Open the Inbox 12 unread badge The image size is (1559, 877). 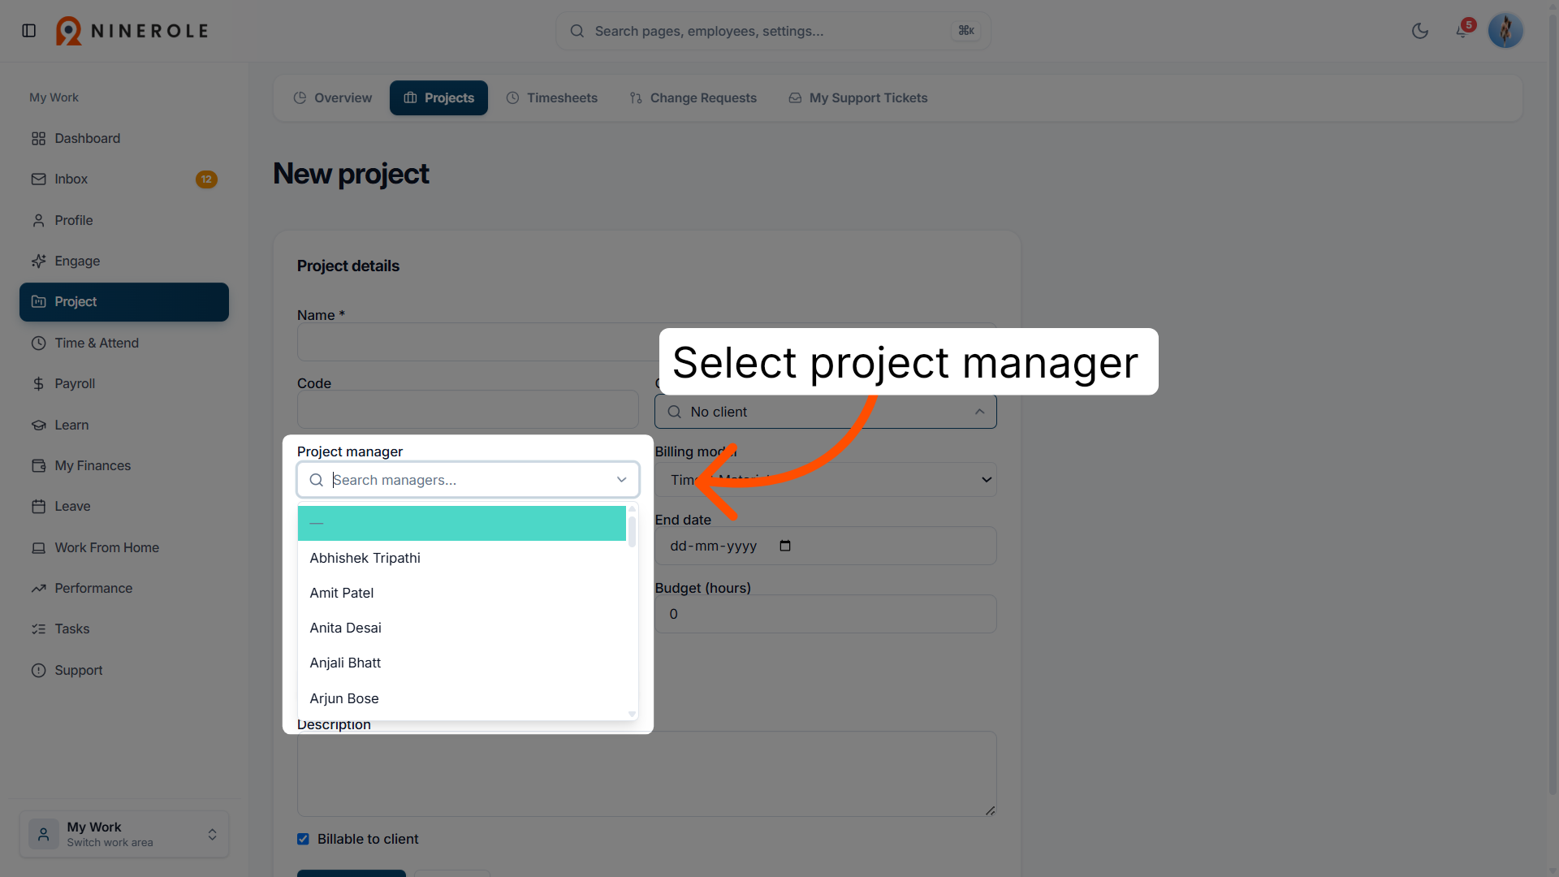(206, 179)
